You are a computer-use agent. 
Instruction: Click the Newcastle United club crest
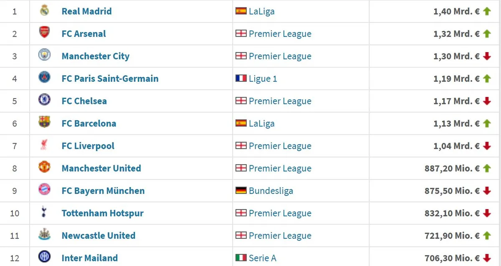tap(44, 235)
